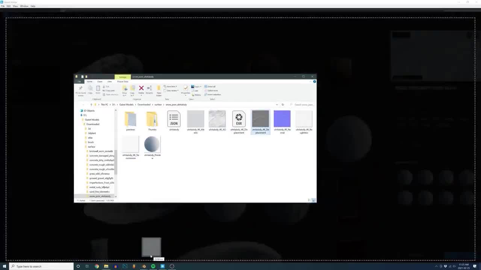481x270 pixels.
Task: Select the Thumbs folder
Action: 152,121
